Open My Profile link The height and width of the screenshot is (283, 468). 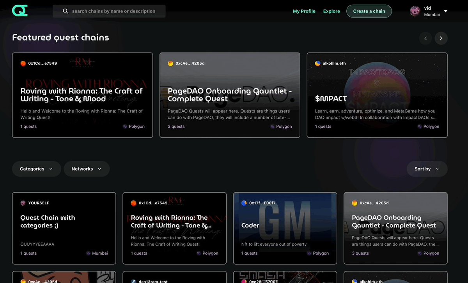click(x=304, y=11)
